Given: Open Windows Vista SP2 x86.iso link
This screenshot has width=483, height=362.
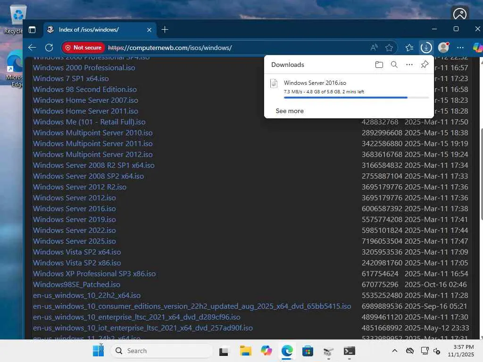Looking at the screenshot, I should point(77,263).
